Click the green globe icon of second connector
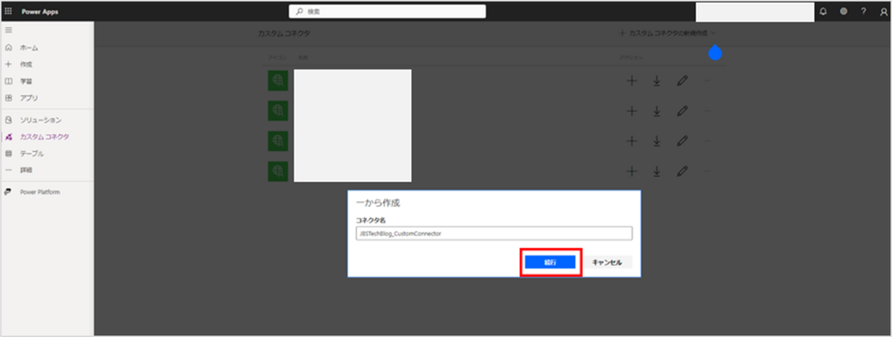The width and height of the screenshot is (892, 337). [278, 111]
